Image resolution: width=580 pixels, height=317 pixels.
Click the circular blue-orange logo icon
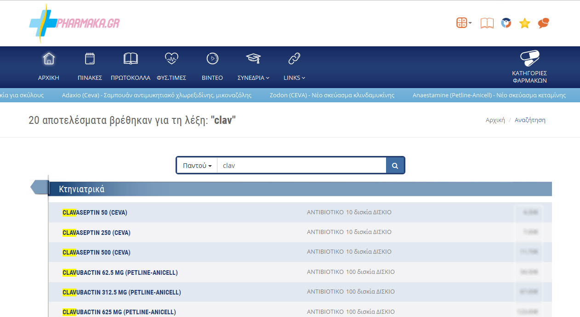[506, 23]
